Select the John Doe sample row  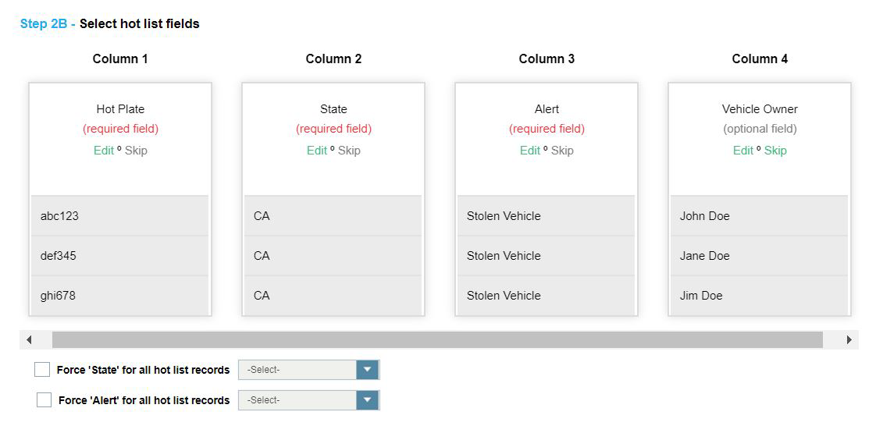pyautogui.click(x=759, y=216)
